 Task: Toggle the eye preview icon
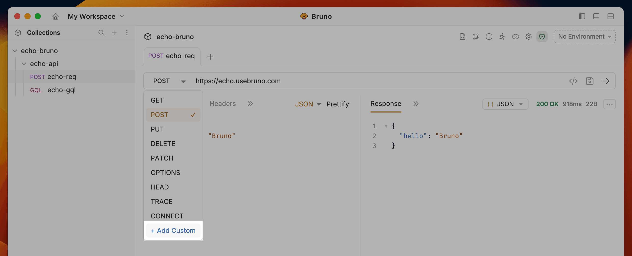(515, 37)
